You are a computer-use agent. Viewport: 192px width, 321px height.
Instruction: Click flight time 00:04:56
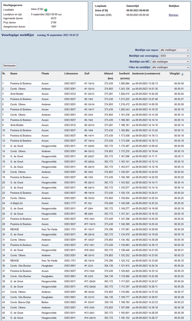(179, 83)
